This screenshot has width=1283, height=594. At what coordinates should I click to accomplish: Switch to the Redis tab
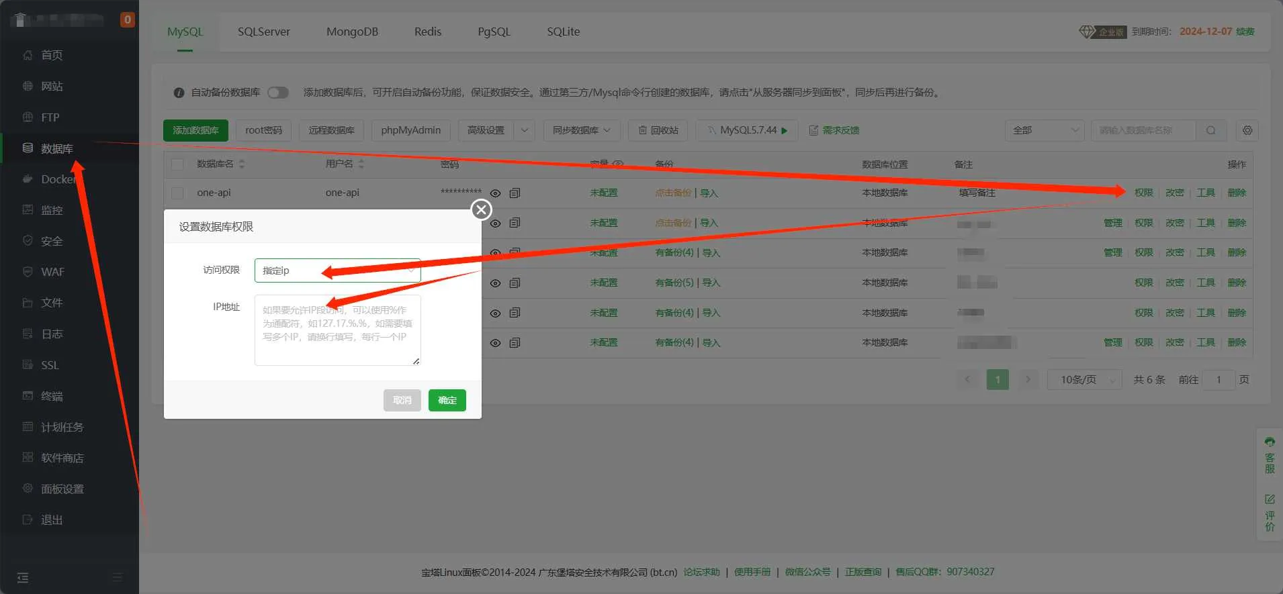tap(428, 32)
